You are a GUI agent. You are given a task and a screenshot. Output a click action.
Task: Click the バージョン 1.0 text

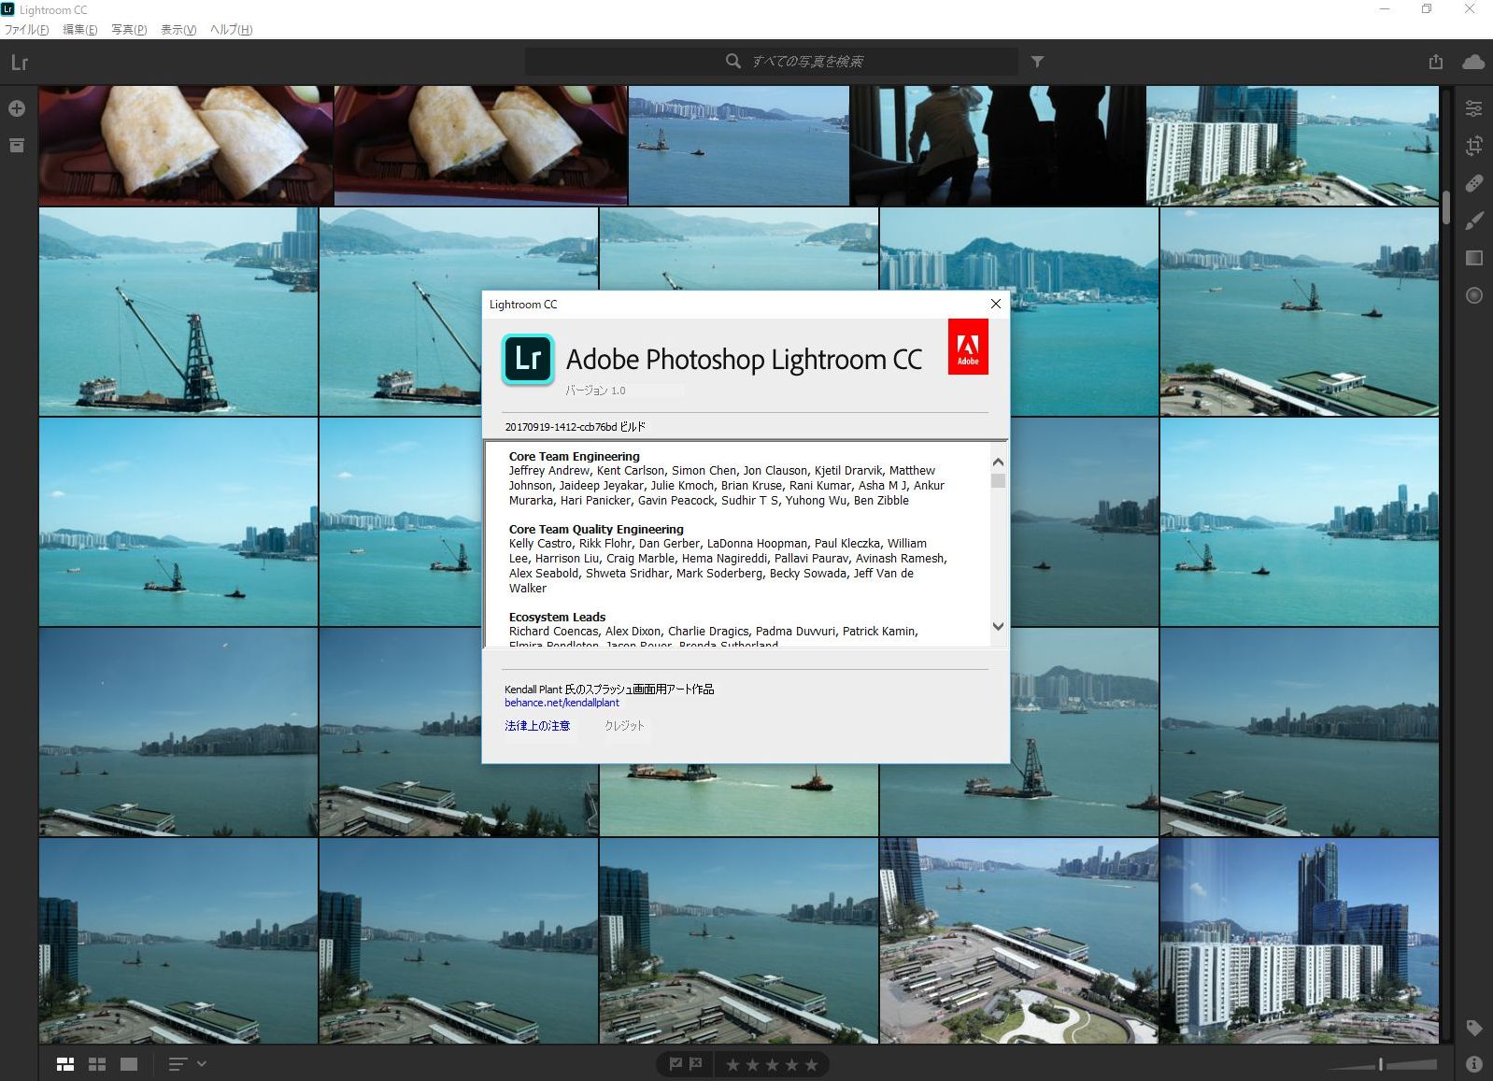click(x=595, y=391)
